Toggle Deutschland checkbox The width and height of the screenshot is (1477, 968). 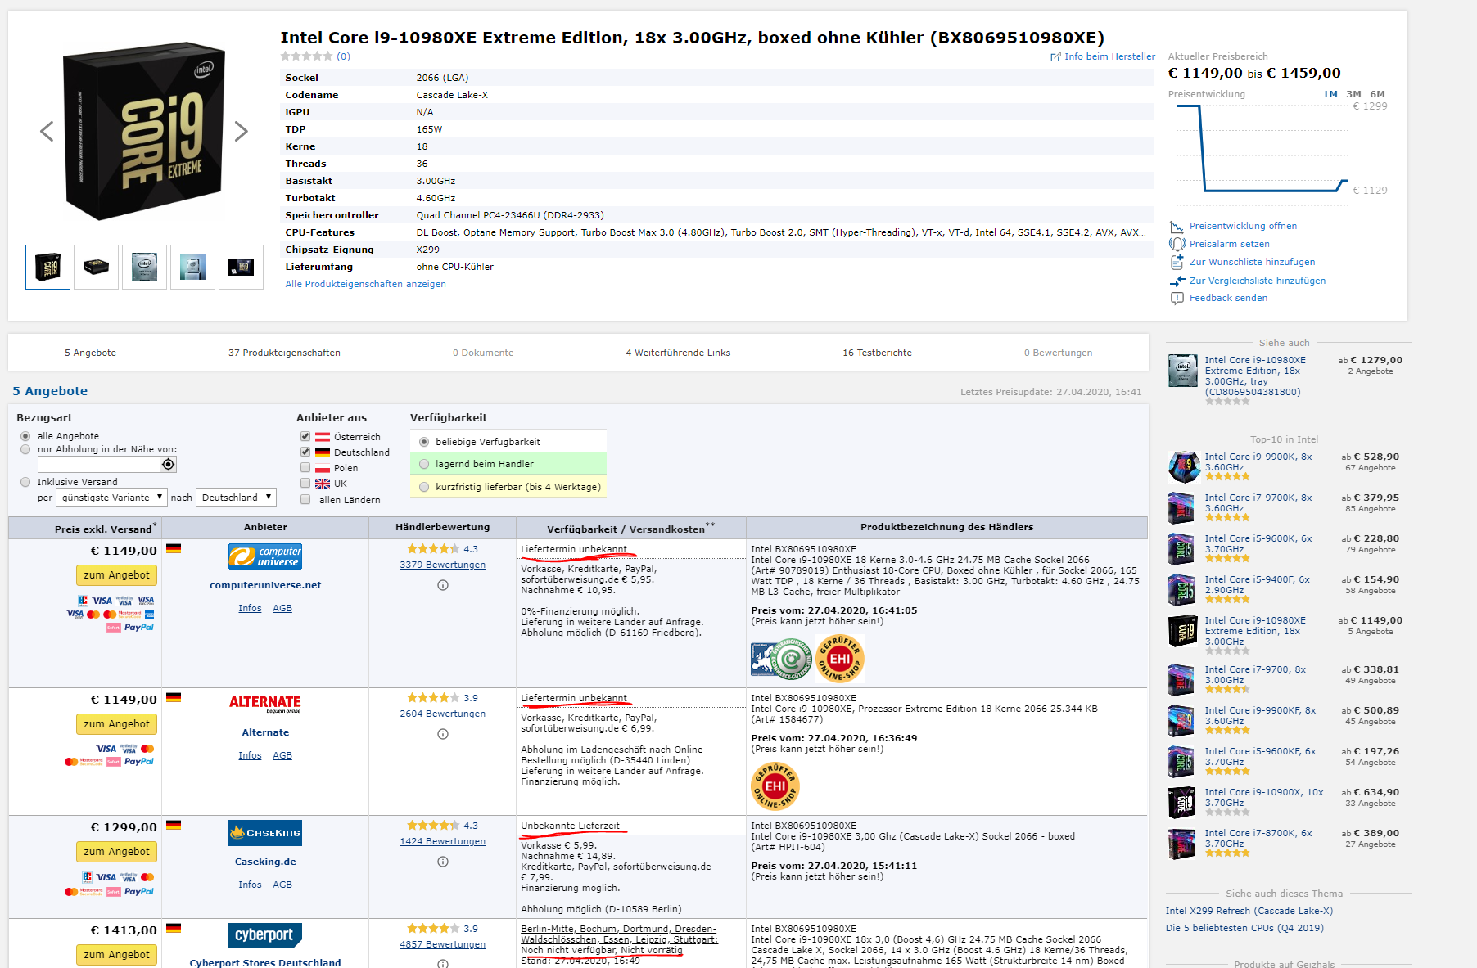tap(305, 452)
